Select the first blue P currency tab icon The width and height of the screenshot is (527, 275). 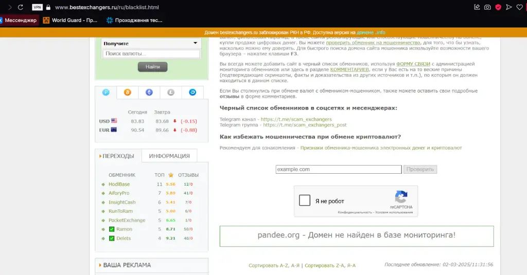[106, 93]
